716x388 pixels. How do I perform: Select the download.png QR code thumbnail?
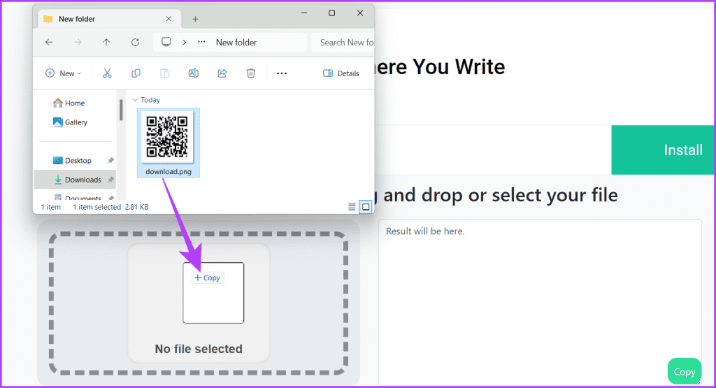[x=168, y=137]
